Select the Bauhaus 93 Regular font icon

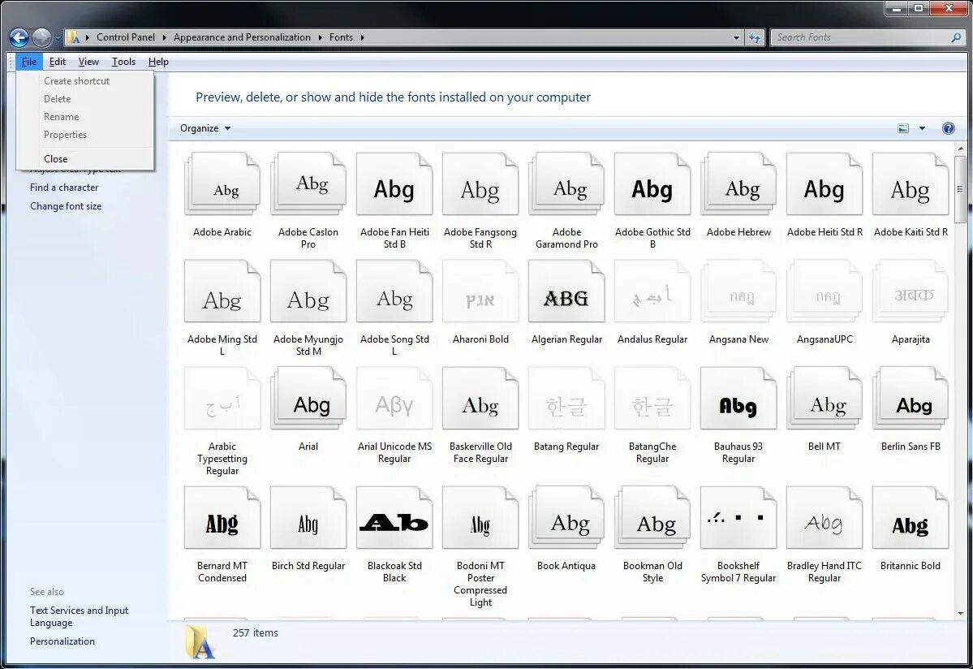coord(738,398)
